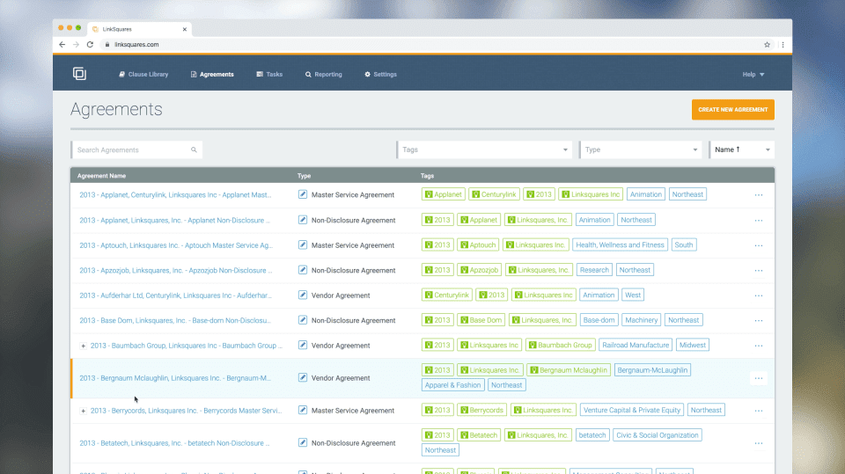Image resolution: width=845 pixels, height=474 pixels.
Task: Bookmark this page with the star icon
Action: pos(767,45)
